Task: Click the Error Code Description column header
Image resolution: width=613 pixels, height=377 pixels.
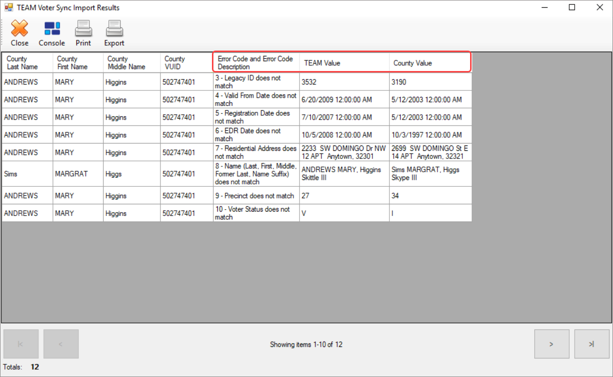Action: point(256,63)
